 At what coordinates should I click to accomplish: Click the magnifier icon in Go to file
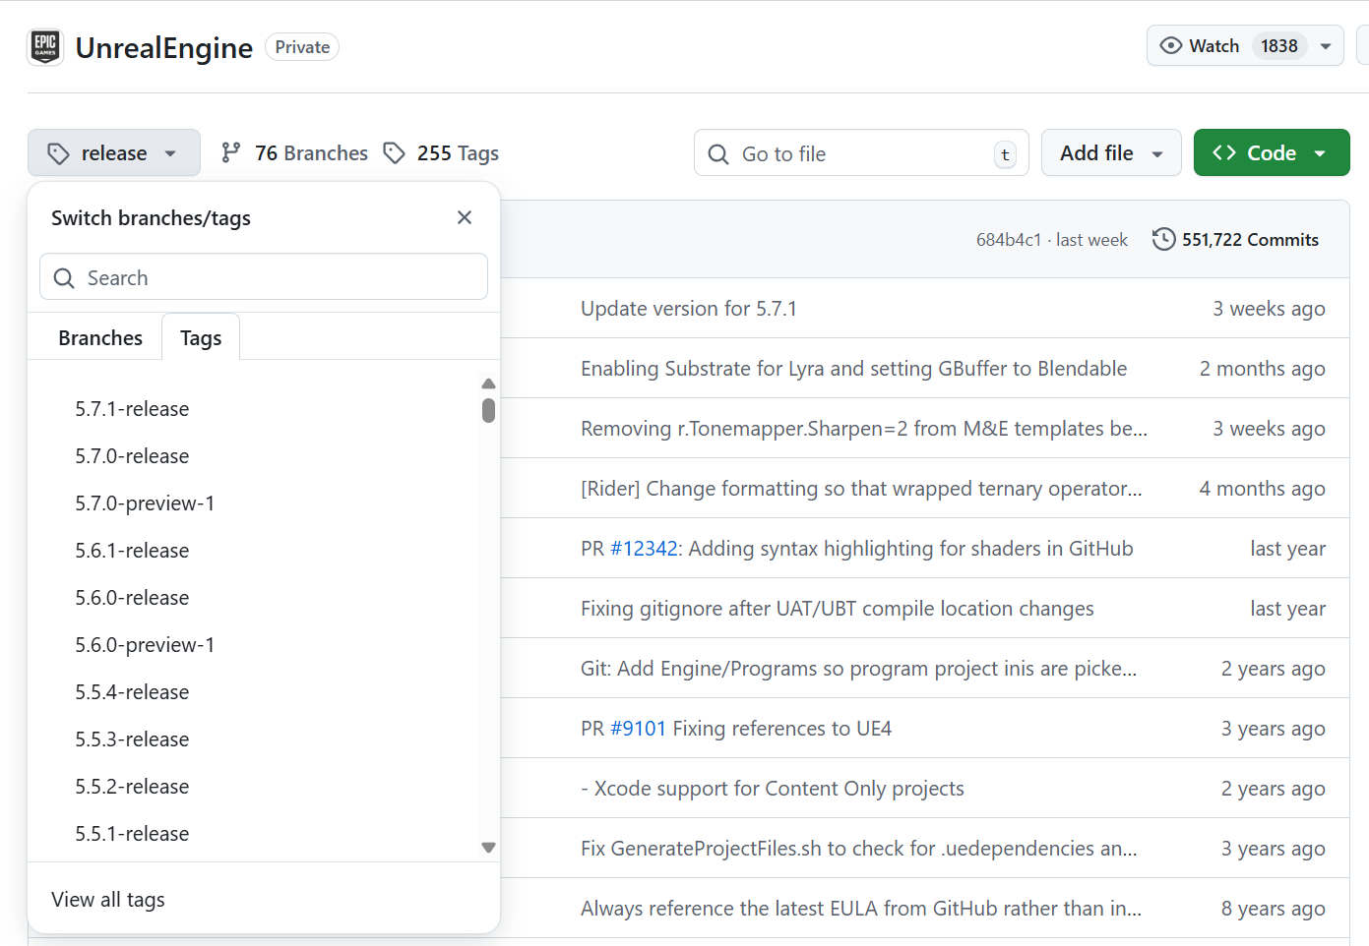tap(718, 154)
